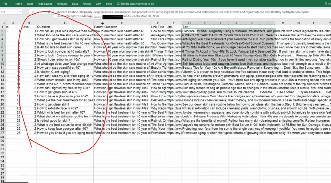The image size is (331, 183).
Task: Click the 'Link Title' header cell
Action: click(x=158, y=27)
